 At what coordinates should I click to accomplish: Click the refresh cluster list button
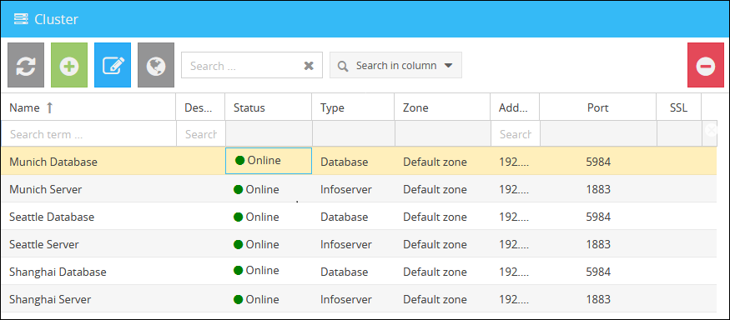pyautogui.click(x=26, y=65)
